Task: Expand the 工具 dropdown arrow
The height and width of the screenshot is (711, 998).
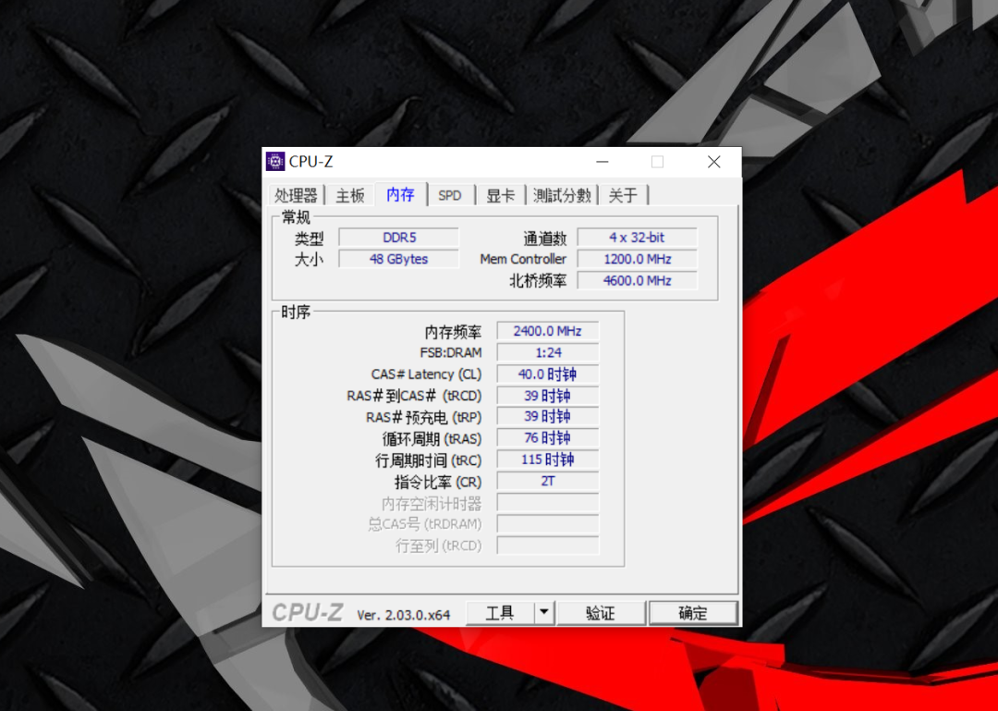Action: [x=544, y=613]
